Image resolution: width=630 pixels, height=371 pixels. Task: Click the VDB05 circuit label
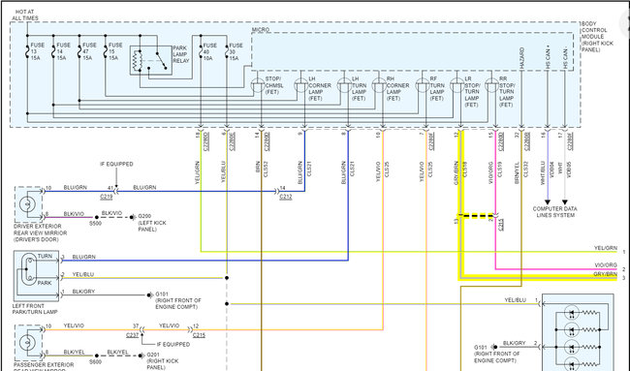(569, 170)
